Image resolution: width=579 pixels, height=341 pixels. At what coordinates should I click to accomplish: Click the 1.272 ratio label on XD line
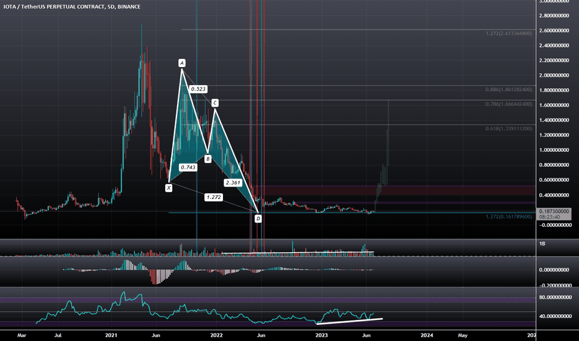click(214, 197)
